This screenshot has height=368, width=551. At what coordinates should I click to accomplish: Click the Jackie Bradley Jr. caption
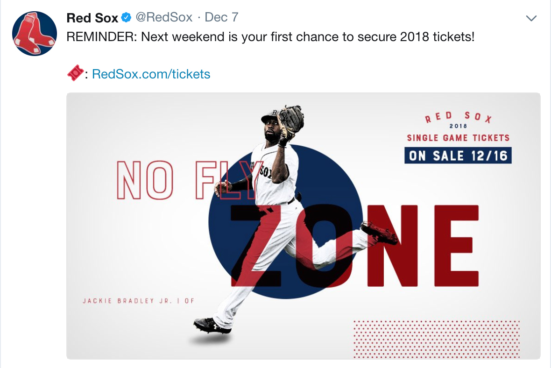[139, 301]
